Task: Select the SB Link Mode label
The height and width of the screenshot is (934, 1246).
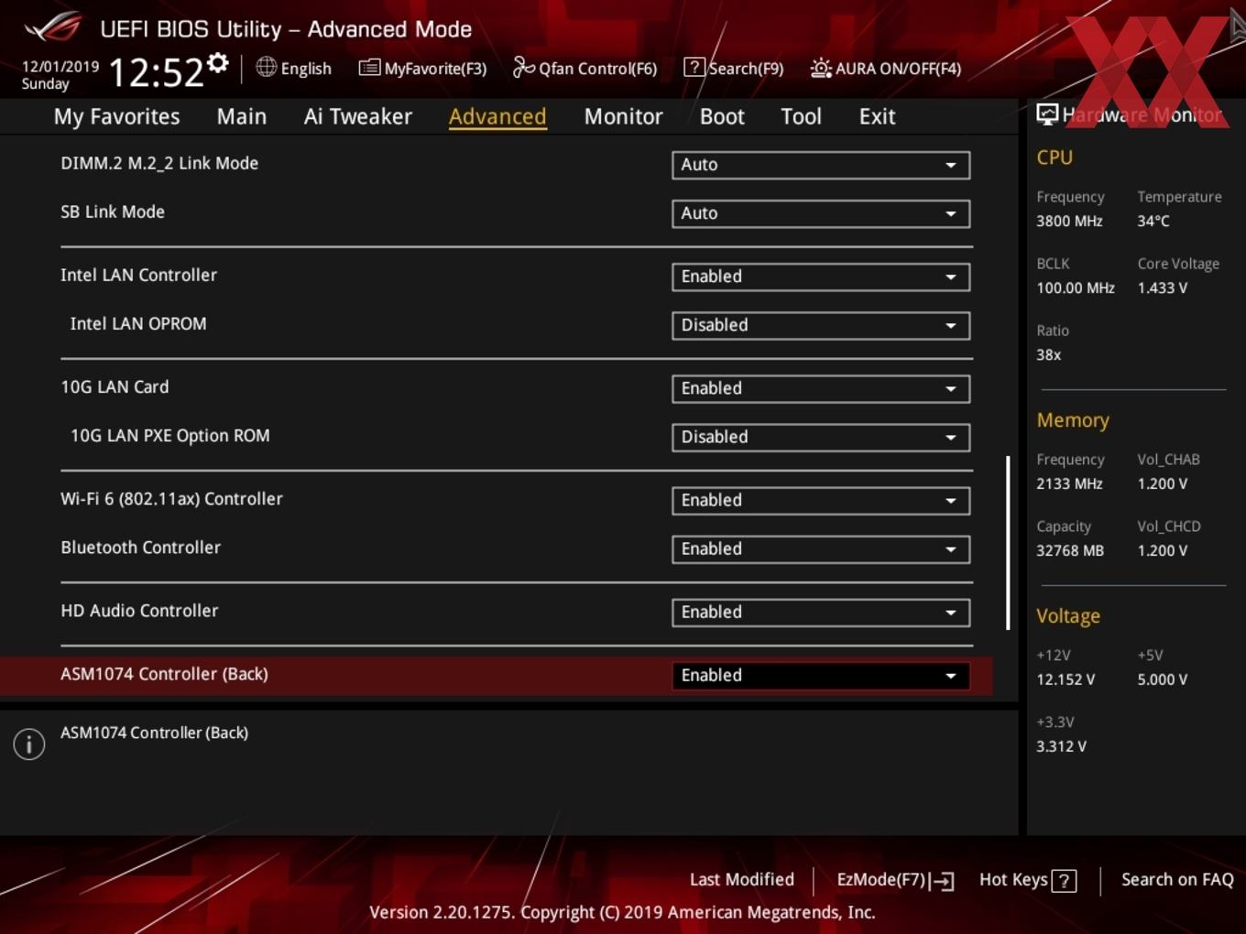Action: pos(113,212)
